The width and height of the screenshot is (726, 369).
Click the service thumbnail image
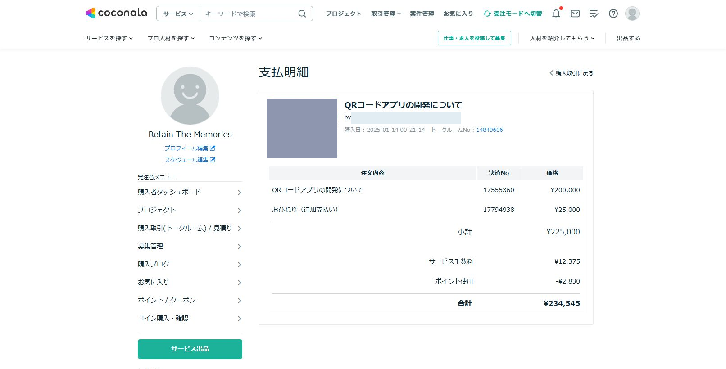click(x=302, y=128)
